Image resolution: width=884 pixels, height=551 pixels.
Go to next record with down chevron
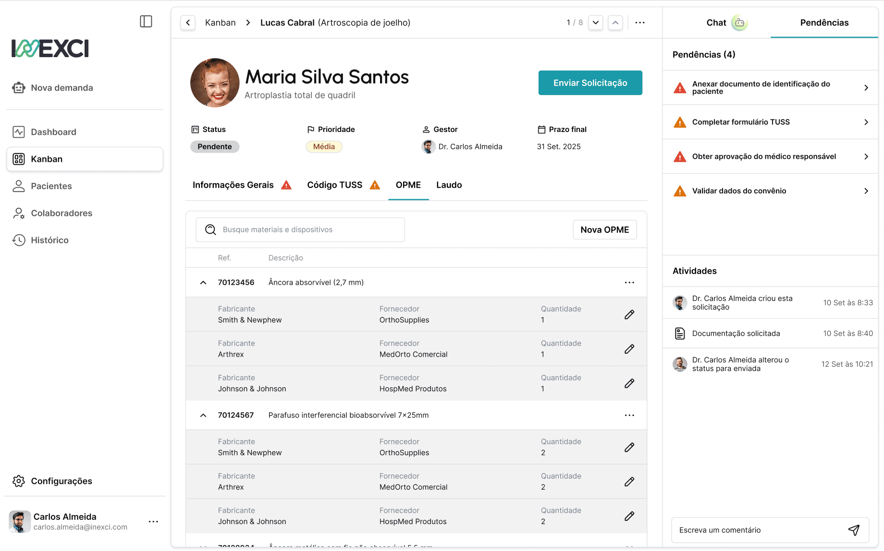click(595, 23)
